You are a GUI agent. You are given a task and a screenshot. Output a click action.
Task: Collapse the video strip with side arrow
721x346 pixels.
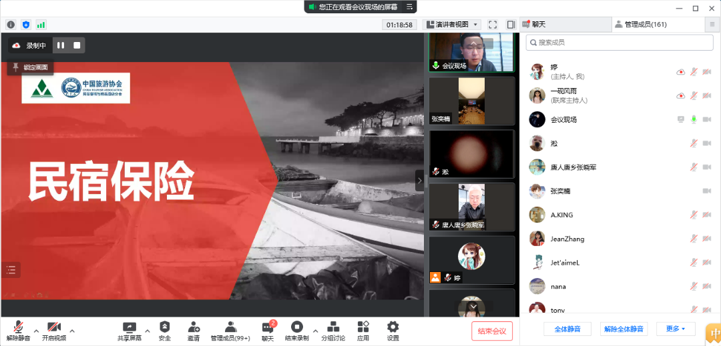pyautogui.click(x=419, y=181)
